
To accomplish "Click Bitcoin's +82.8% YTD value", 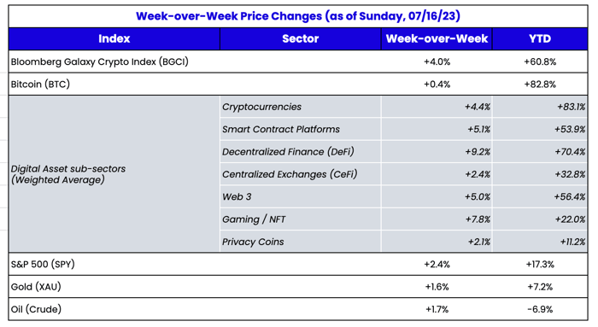I will (x=540, y=85).
